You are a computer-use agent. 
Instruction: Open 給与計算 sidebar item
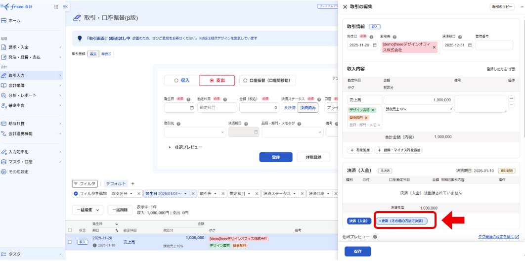coord(32,124)
